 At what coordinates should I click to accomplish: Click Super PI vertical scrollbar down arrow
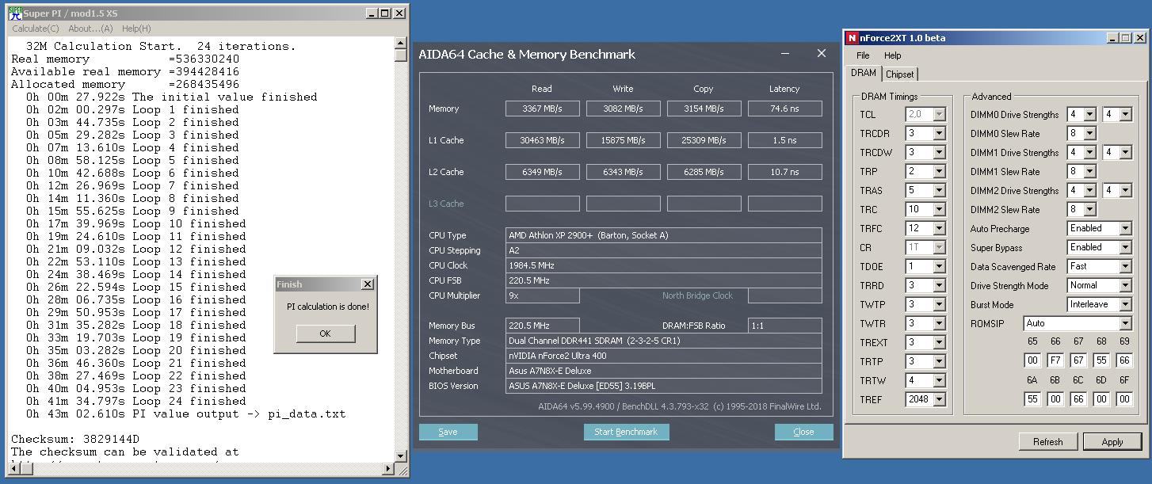click(401, 455)
